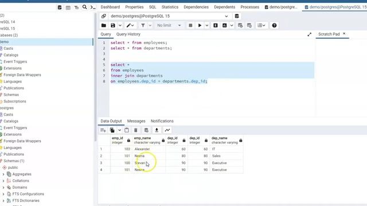This screenshot has width=367, height=206.
Task: Open the Graph Visualiser chart icon
Action: [x=167, y=130]
